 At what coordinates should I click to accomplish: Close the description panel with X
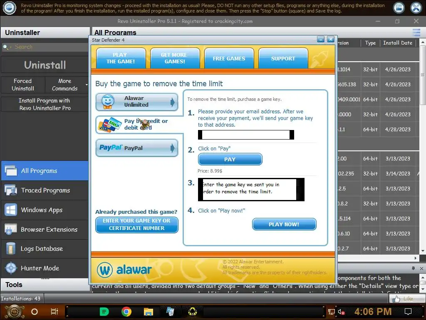pyautogui.click(x=421, y=268)
